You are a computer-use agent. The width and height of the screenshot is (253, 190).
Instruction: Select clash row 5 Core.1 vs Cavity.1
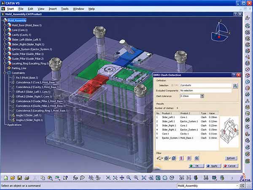click(x=187, y=134)
